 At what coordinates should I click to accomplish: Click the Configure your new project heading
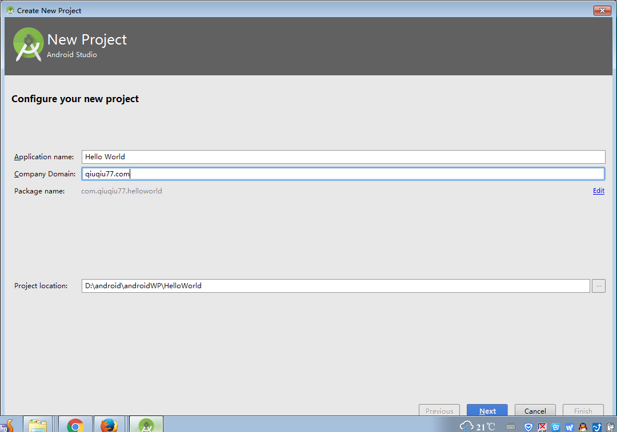[75, 99]
